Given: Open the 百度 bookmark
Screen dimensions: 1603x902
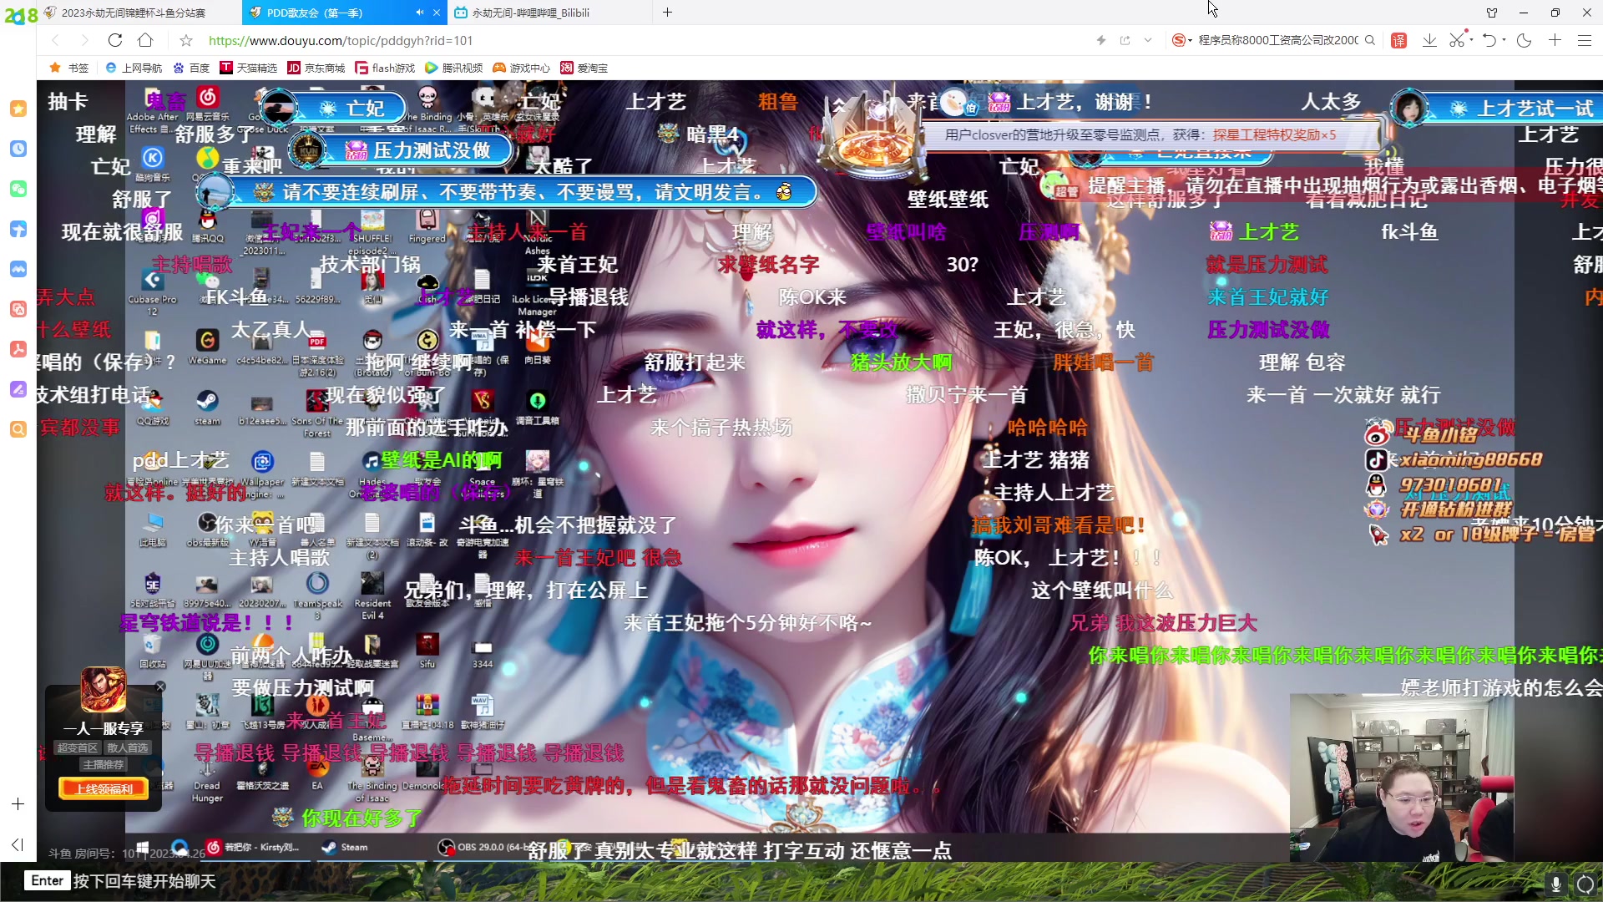Looking at the screenshot, I should [x=191, y=68].
